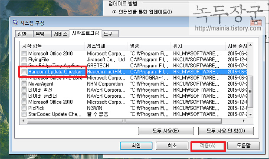Click the vertical scrollbar thumb
The height and width of the screenshot is (159, 269).
coord(250,92)
